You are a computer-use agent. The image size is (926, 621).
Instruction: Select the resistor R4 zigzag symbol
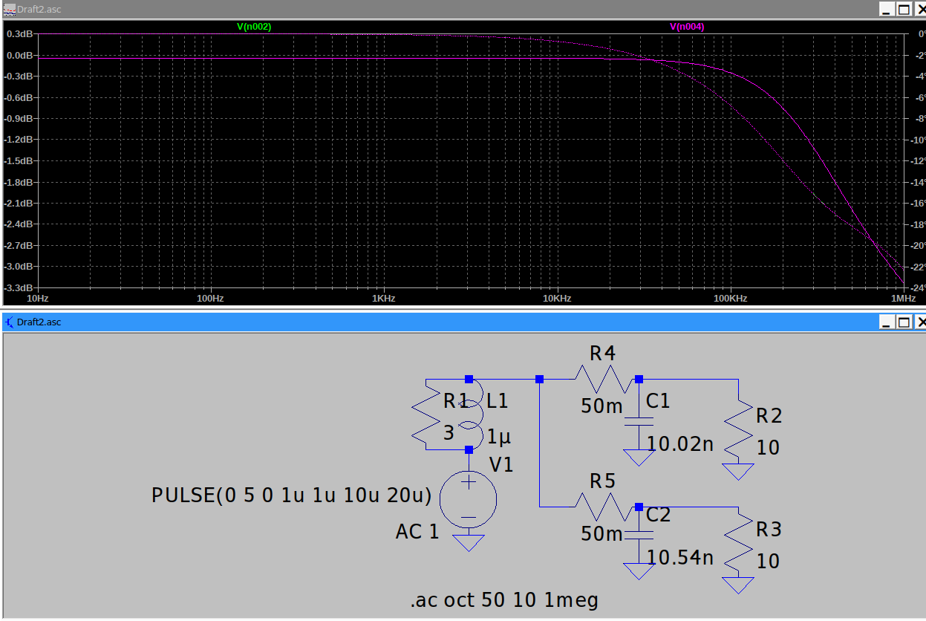coord(602,381)
